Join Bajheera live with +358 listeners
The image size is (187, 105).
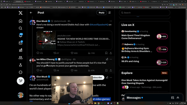coord(162,49)
